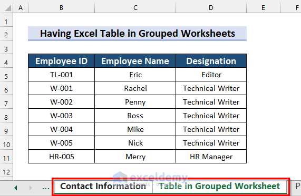
Task: Select row 6 header
Action: (6, 88)
